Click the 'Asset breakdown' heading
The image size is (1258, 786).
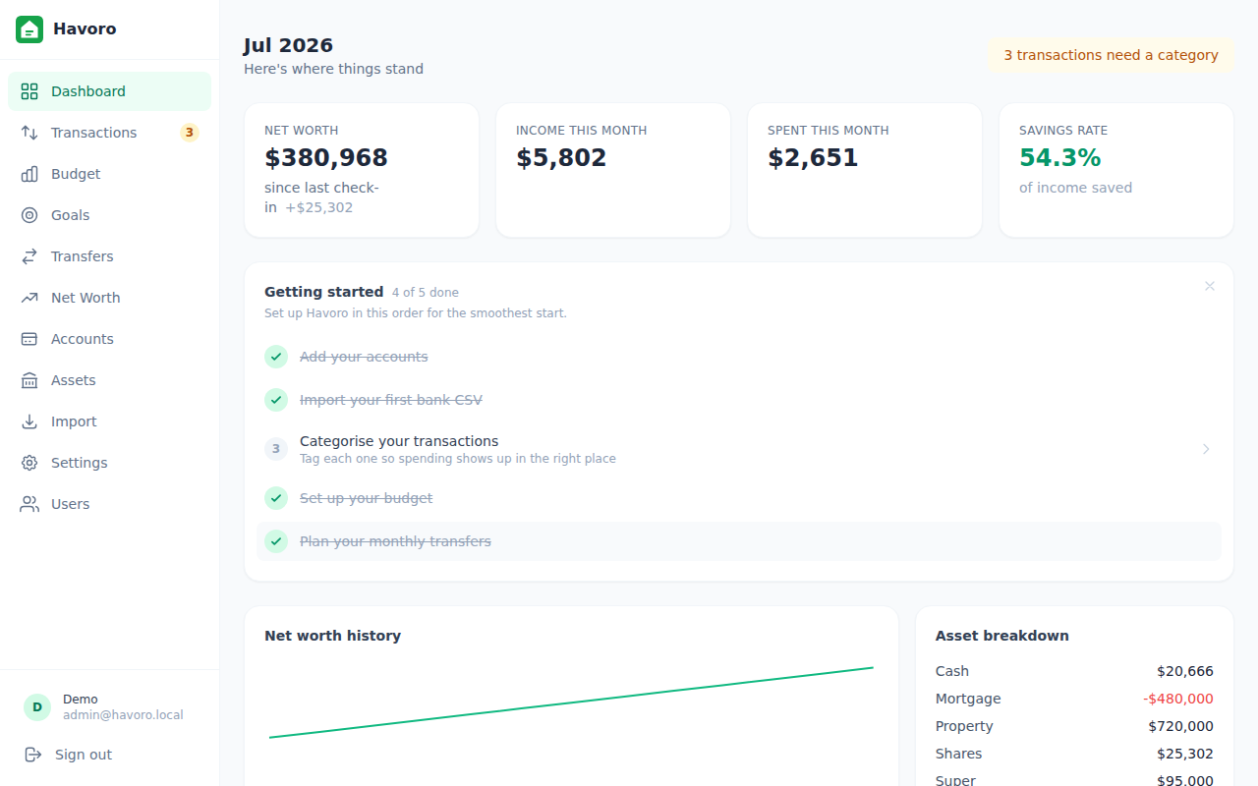point(1002,636)
